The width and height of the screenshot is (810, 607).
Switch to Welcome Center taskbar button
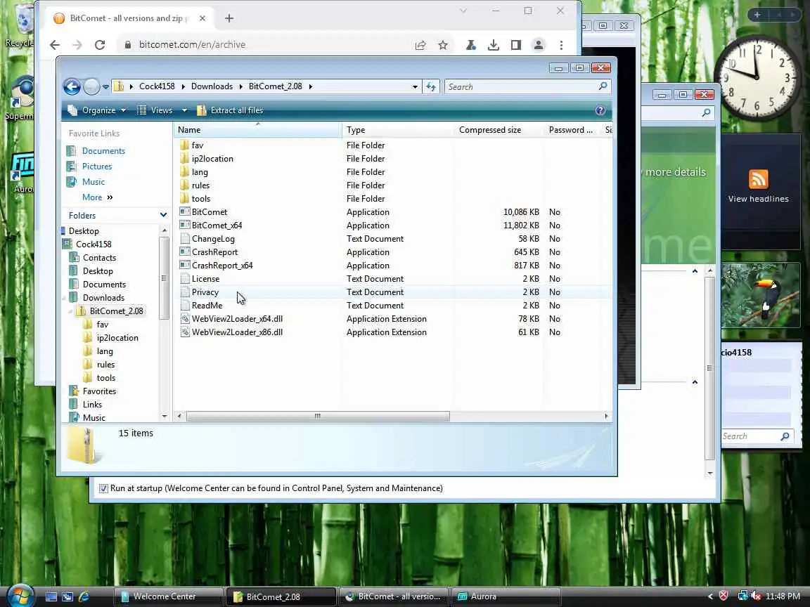pyautogui.click(x=168, y=596)
